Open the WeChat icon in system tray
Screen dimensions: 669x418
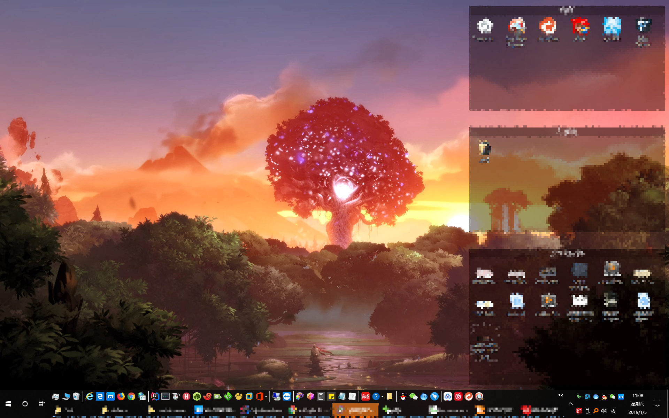tap(613, 397)
